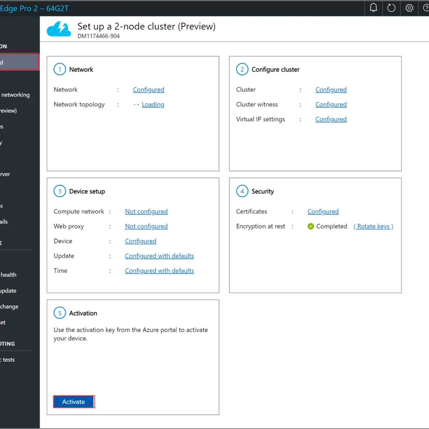Select the highlighted sidebar item under the ON heading

pyautogui.click(x=19, y=62)
